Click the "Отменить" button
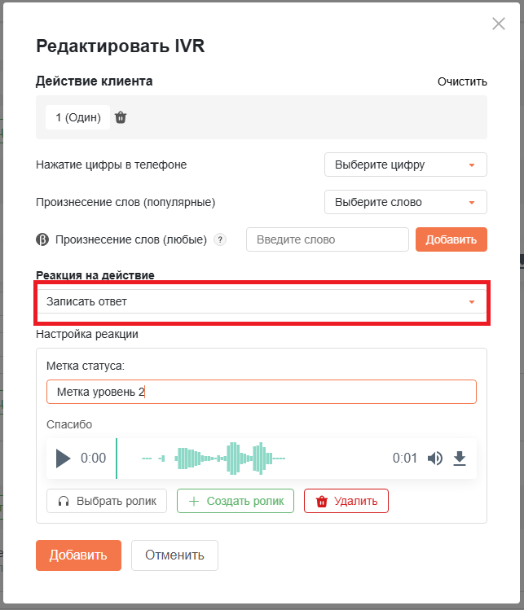524x610 pixels. point(174,555)
